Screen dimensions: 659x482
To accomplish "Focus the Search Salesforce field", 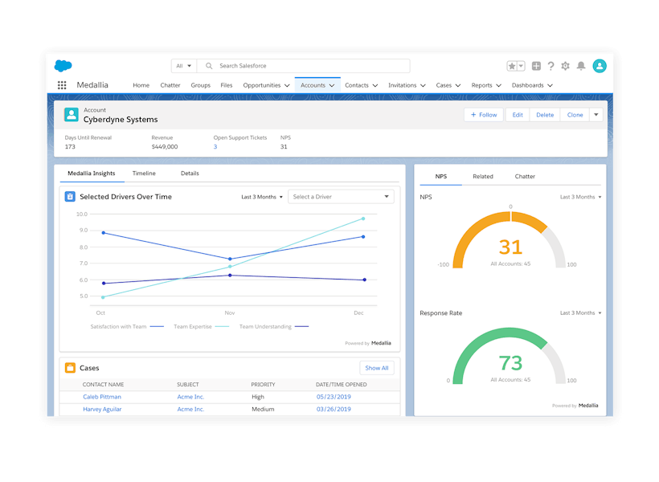I will pyautogui.click(x=304, y=66).
